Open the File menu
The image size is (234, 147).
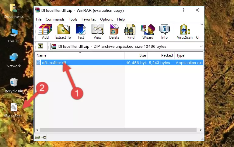pos(39,19)
